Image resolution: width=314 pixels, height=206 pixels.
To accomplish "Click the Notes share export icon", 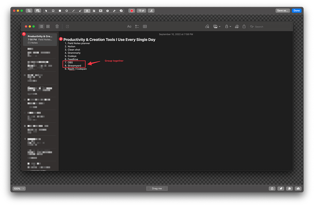I will pos(244,26).
